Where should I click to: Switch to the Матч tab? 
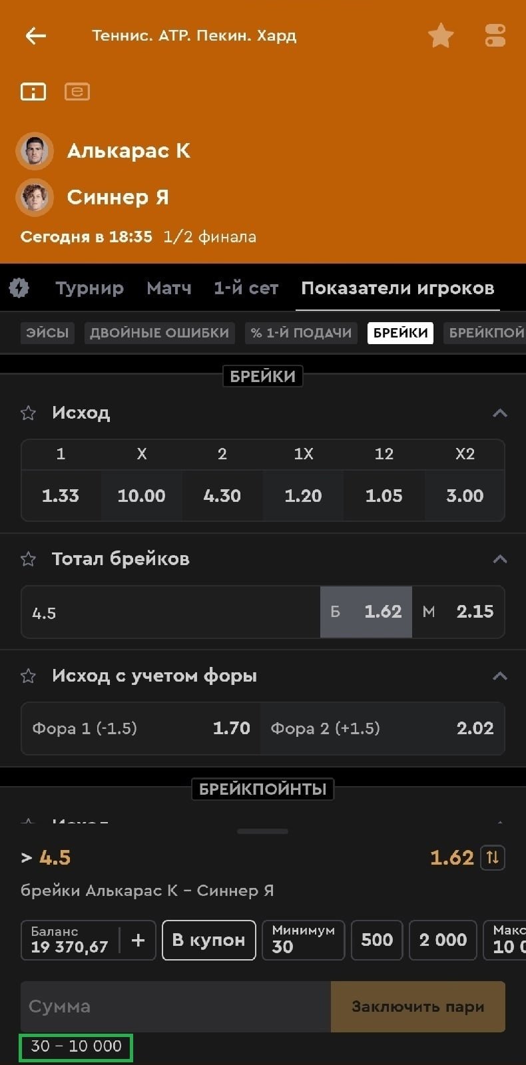(169, 288)
